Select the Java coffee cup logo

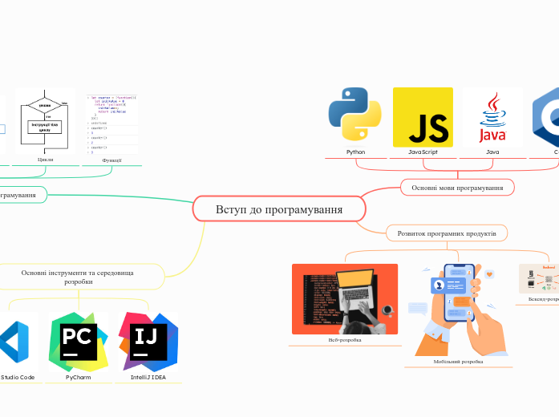pyautogui.click(x=492, y=117)
